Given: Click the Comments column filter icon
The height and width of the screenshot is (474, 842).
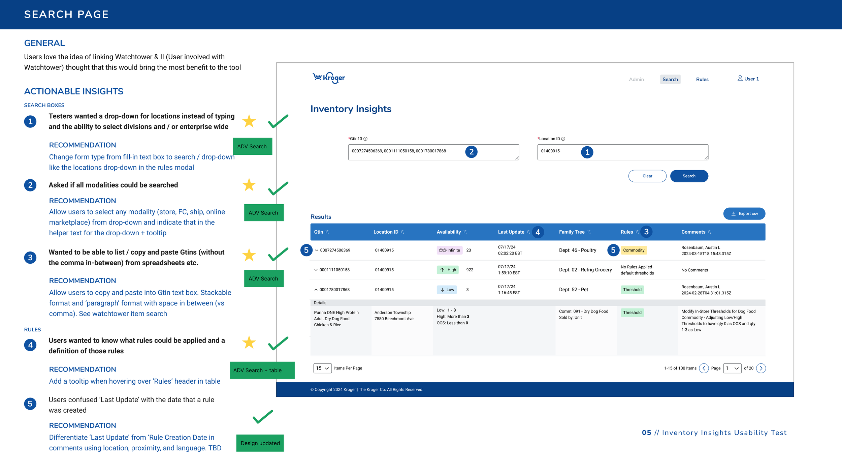Looking at the screenshot, I should [x=709, y=232].
